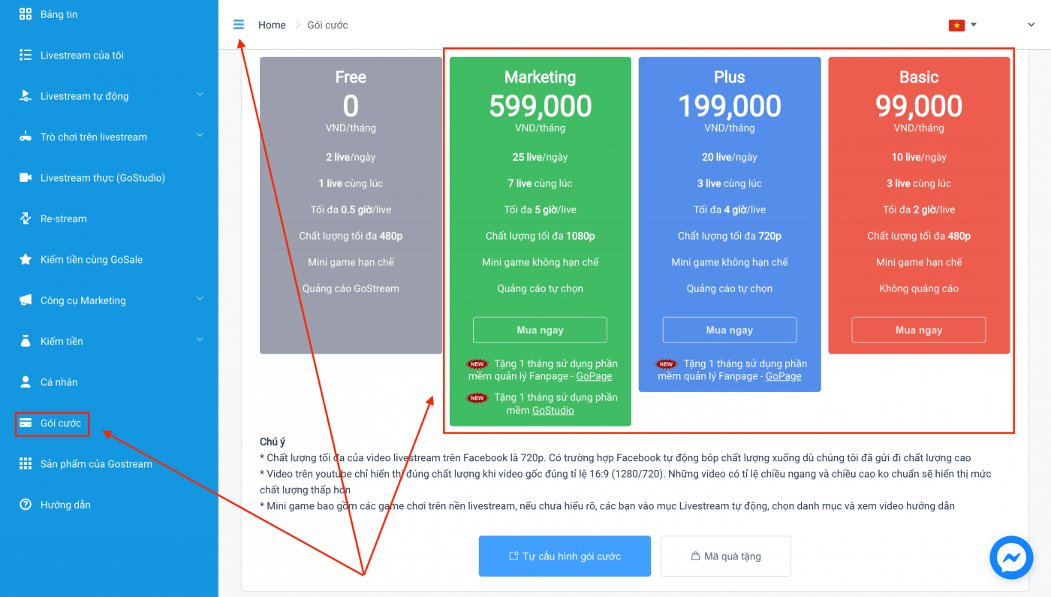Open the top-right account dropdown arrow
This screenshot has height=597, width=1051.
coord(1031,25)
